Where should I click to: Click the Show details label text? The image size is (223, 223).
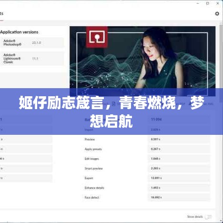pyautogui.click(x=195, y=217)
